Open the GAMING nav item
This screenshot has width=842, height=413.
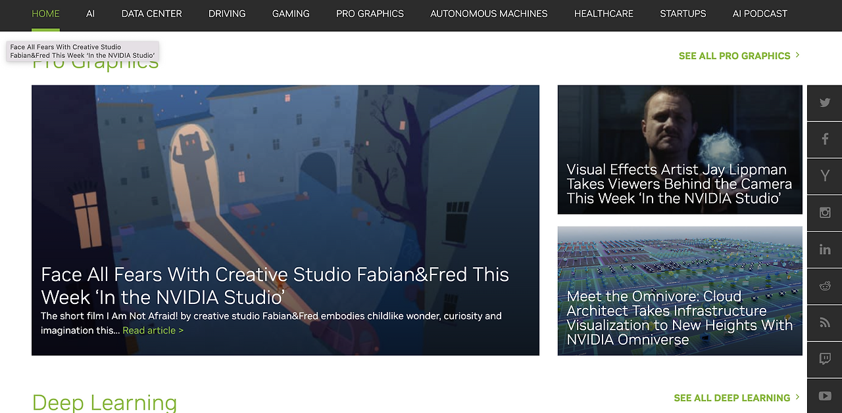(x=291, y=14)
